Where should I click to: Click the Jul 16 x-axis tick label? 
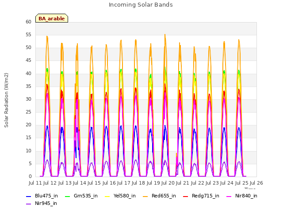(x=109, y=183)
